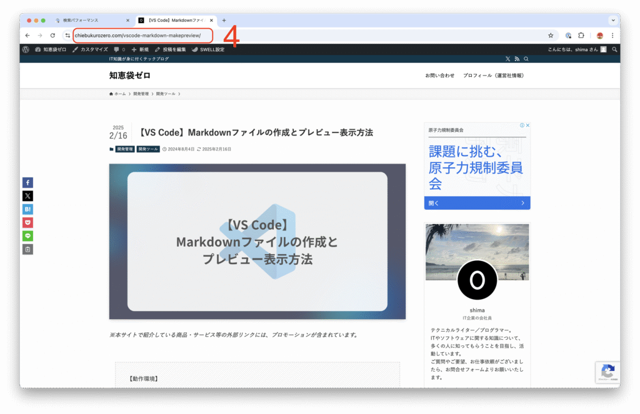Click 投稿を編集 in the admin bar
The image size is (640, 414).
170,49
